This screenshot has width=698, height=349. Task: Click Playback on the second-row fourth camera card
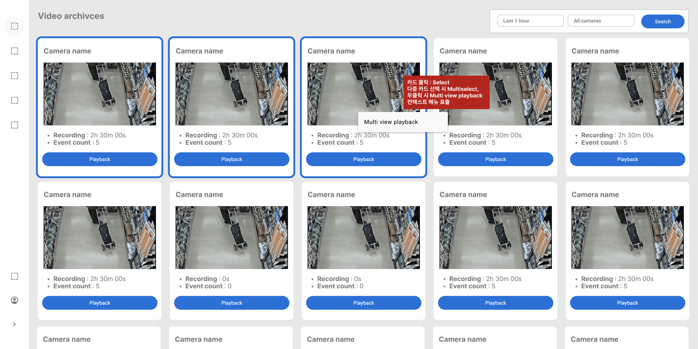495,303
